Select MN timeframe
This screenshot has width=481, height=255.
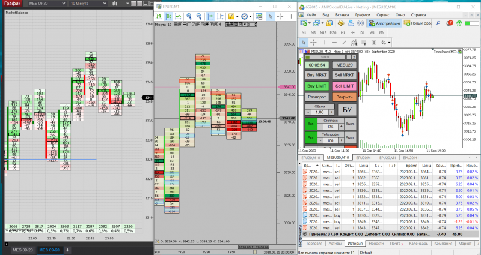[x=382, y=32]
